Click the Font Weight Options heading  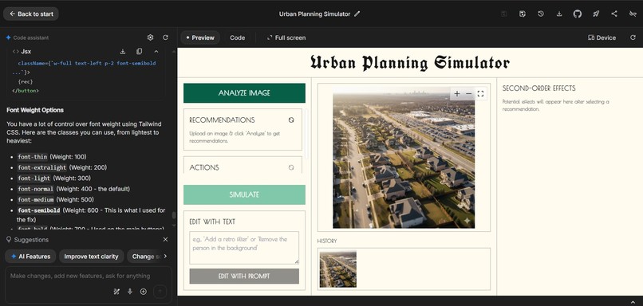(x=35, y=110)
